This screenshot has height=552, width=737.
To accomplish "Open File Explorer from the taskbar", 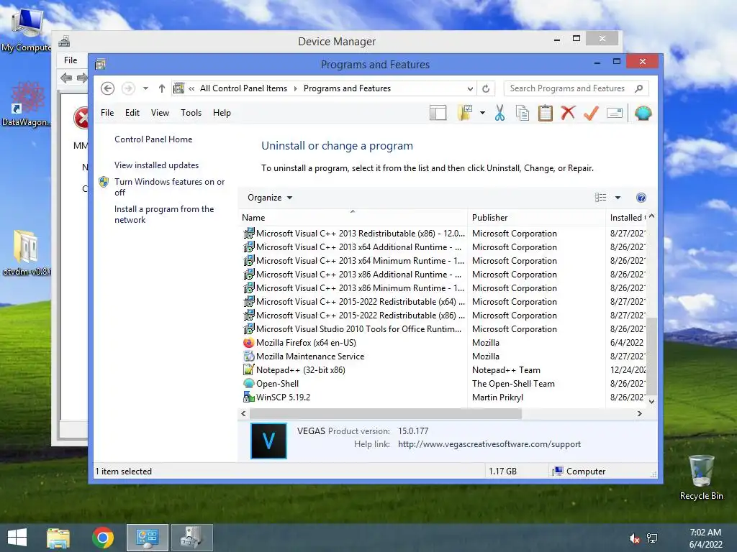I will [x=58, y=538].
